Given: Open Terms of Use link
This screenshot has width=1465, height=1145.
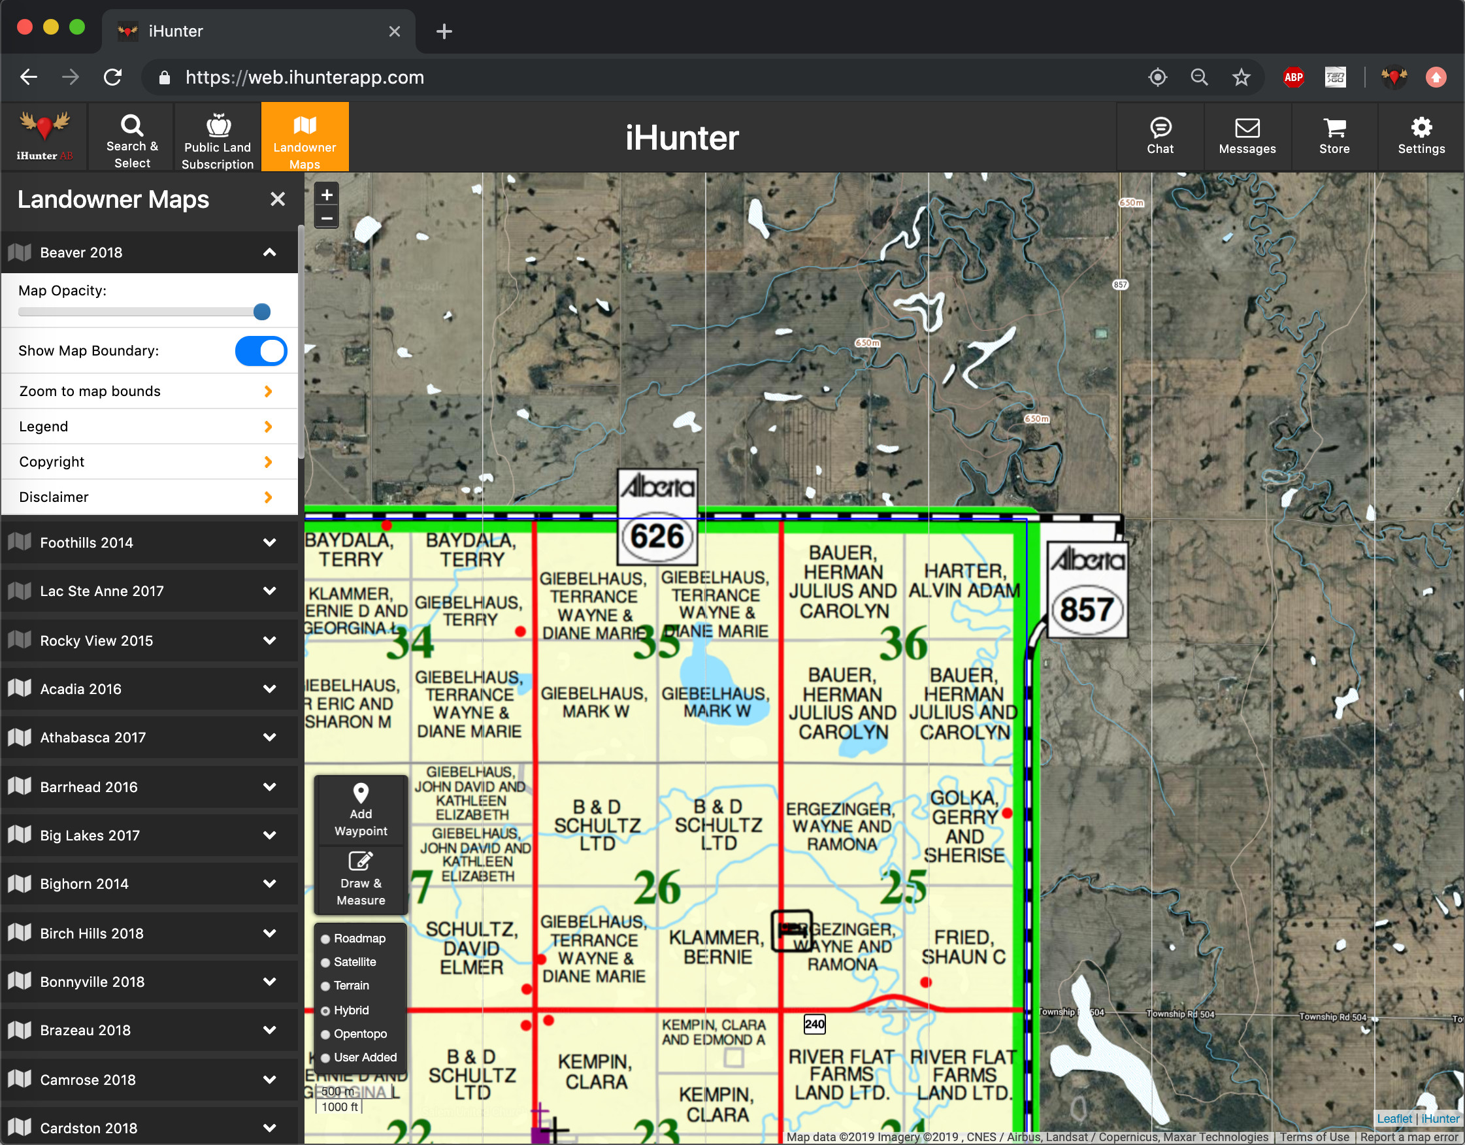Looking at the screenshot, I should pyautogui.click(x=1313, y=1137).
